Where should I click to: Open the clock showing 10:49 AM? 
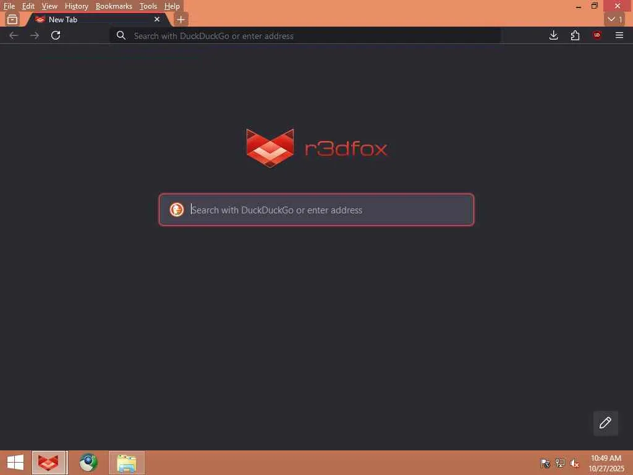click(606, 463)
